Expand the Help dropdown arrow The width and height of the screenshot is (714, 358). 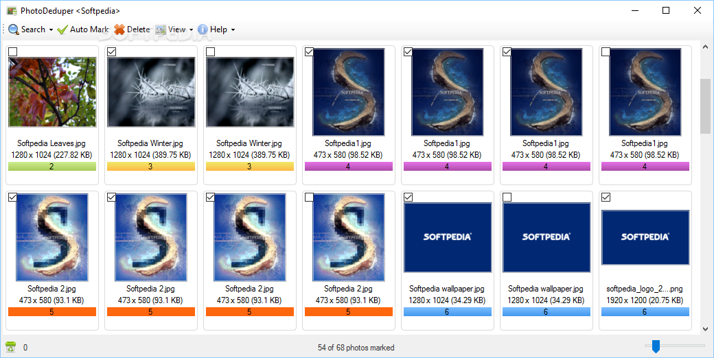click(x=233, y=30)
